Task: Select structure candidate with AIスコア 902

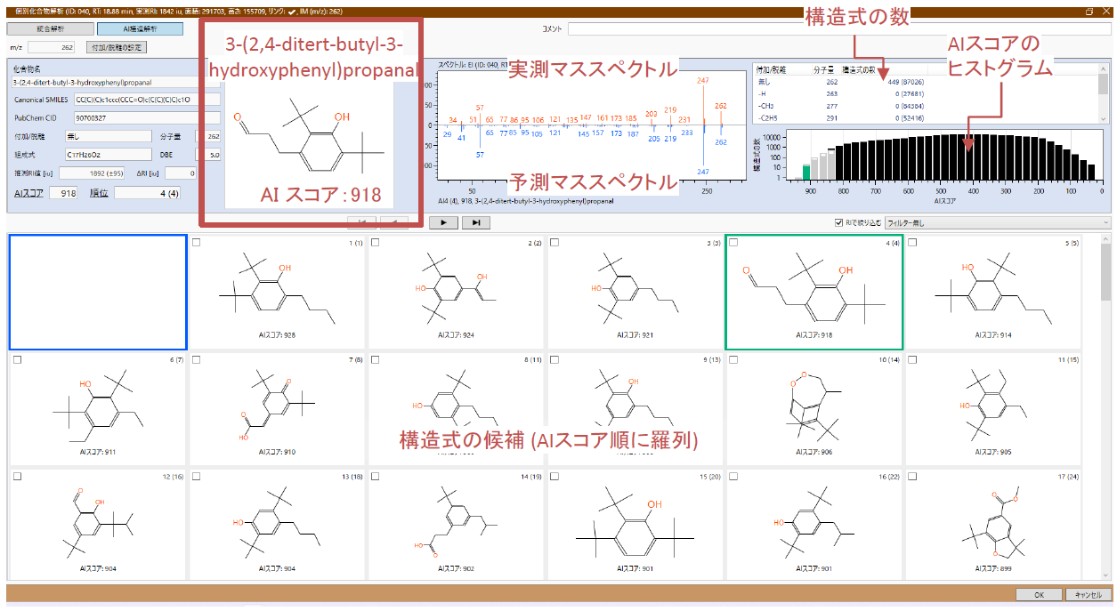Action: pos(456,525)
